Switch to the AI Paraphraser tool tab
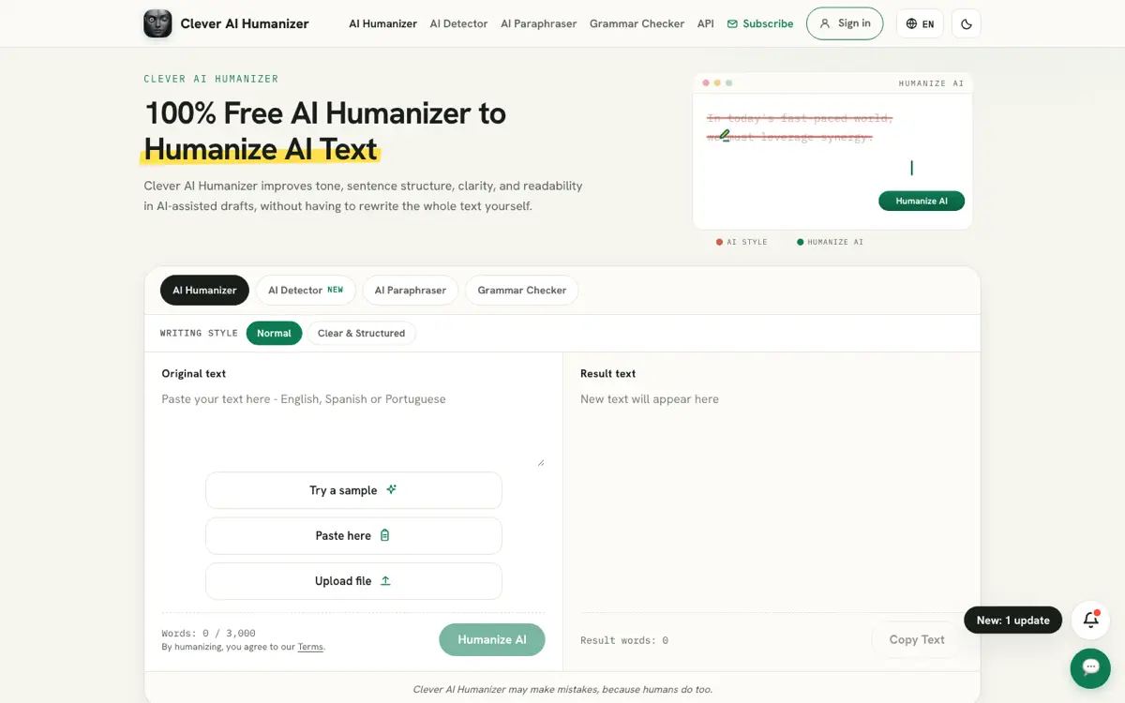 click(411, 290)
